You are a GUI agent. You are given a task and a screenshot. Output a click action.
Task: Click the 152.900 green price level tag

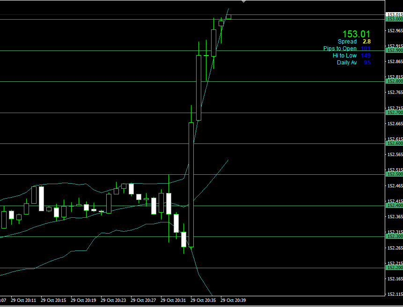pyautogui.click(x=394, y=50)
